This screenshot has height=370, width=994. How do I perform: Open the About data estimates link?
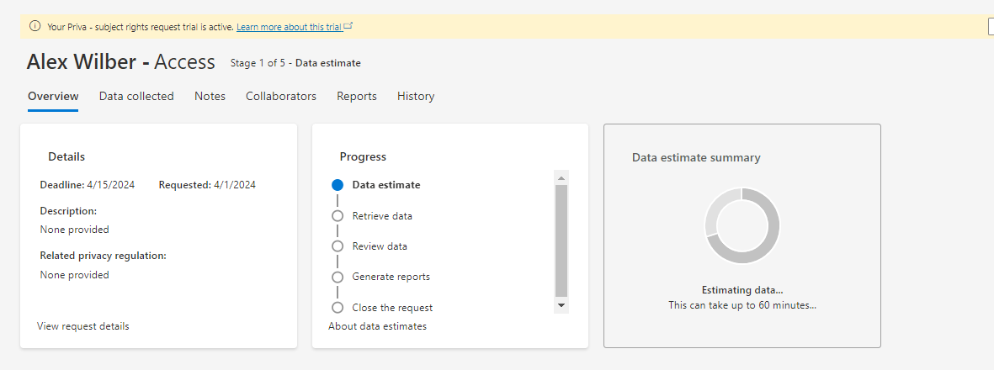(377, 326)
